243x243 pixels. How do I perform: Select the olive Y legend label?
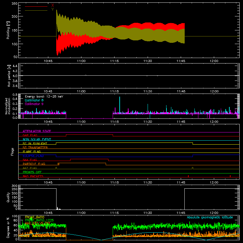point(53,9)
